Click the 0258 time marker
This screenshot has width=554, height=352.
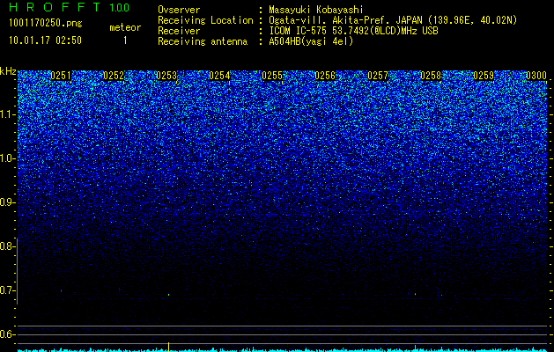pos(431,76)
